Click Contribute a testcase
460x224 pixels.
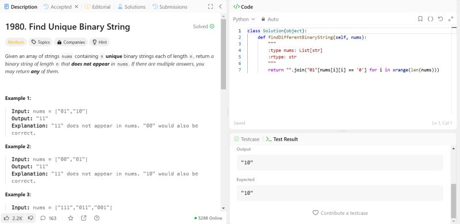[340, 213]
